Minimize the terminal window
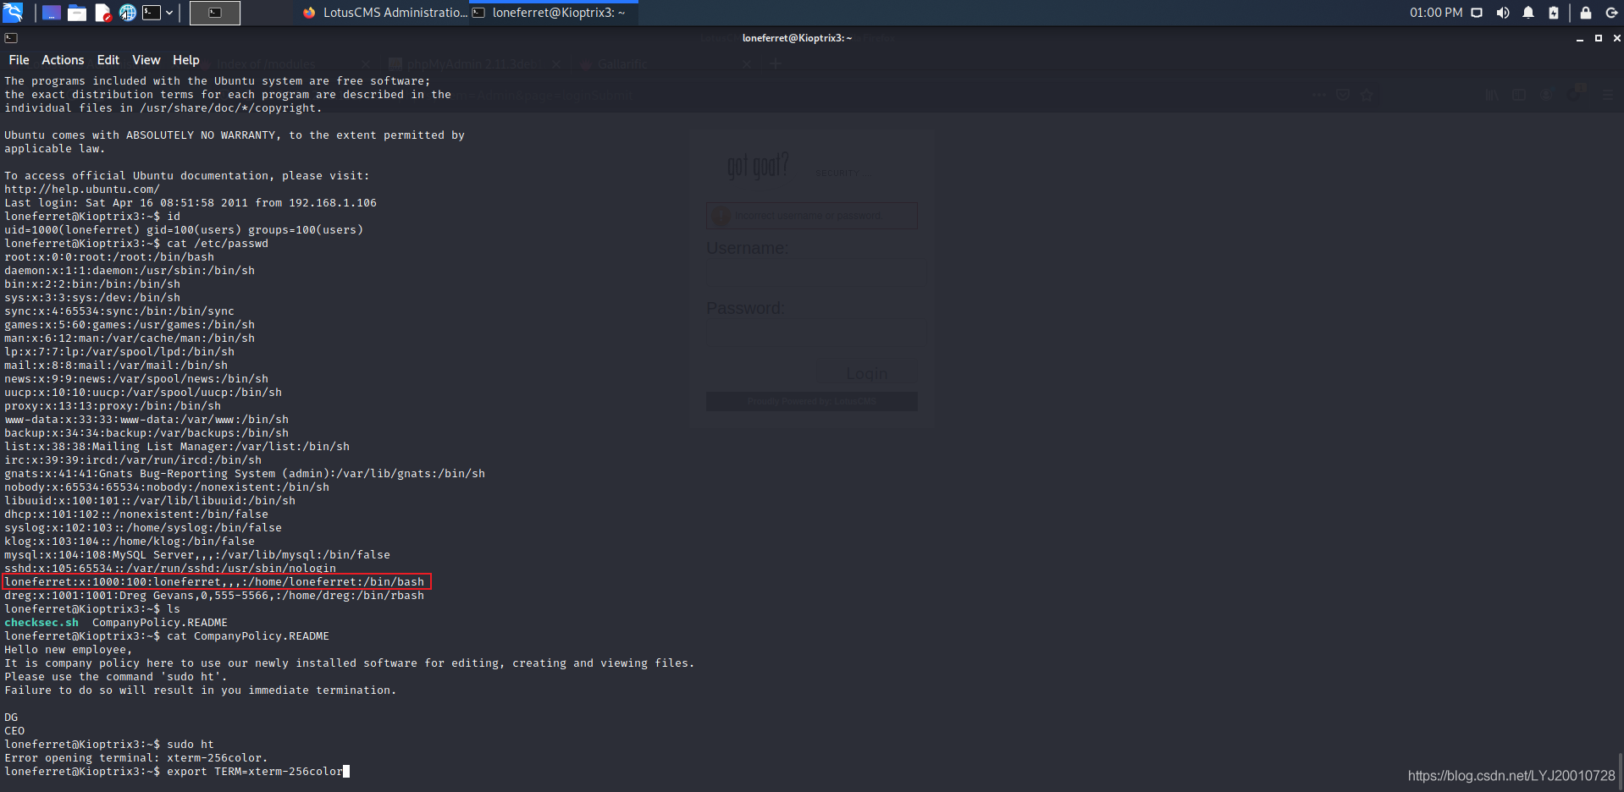The image size is (1624, 792). tap(1580, 38)
